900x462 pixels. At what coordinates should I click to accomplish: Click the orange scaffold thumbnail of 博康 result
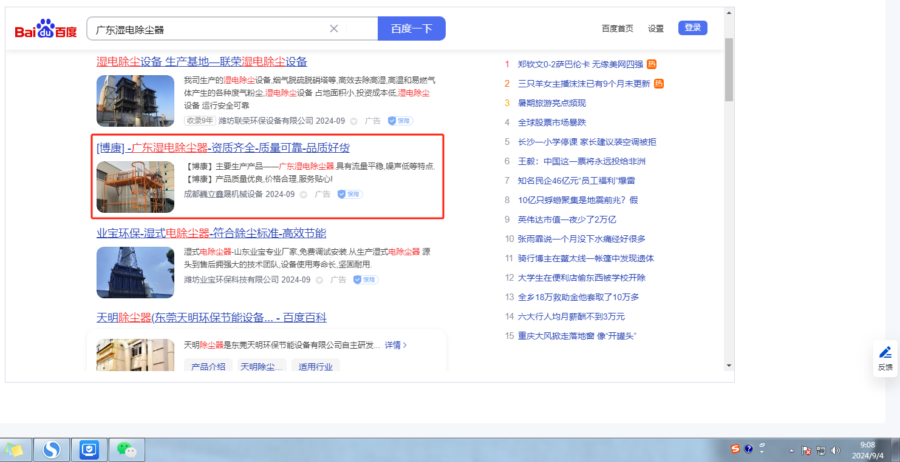click(135, 187)
